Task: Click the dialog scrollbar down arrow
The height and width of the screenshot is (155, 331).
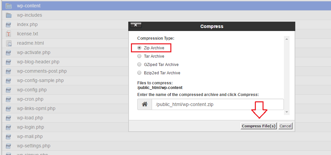Action: coord(287,112)
